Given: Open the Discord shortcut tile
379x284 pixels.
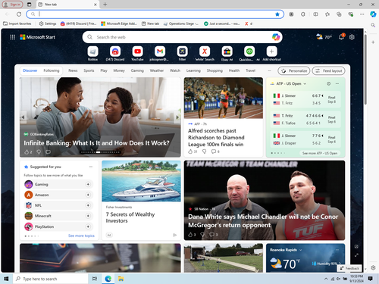Looking at the screenshot, I should (115, 54).
